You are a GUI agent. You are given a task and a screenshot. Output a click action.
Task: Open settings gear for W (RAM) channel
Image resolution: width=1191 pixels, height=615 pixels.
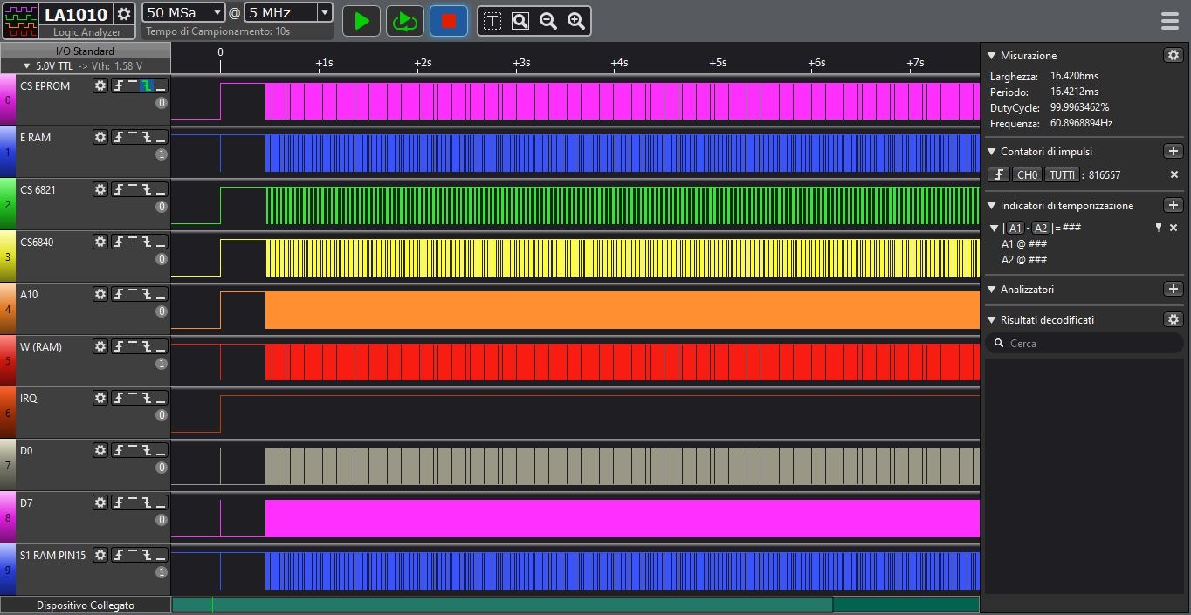pyautogui.click(x=100, y=346)
